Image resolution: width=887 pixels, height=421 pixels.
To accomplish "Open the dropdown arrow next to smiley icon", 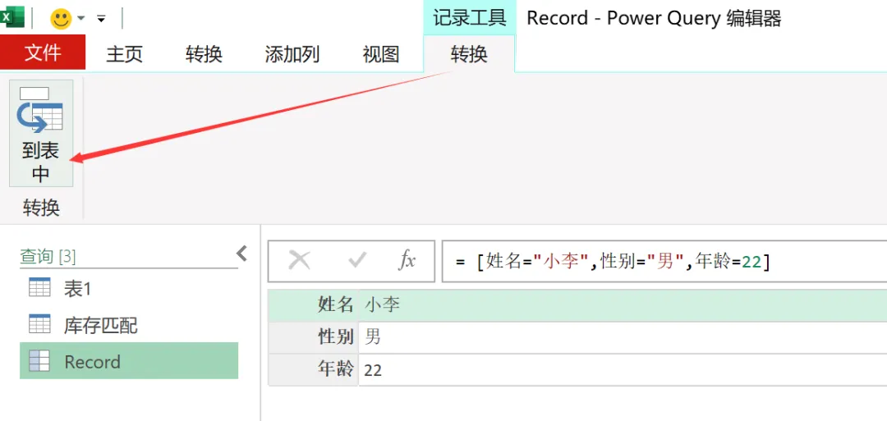I will tap(80, 19).
